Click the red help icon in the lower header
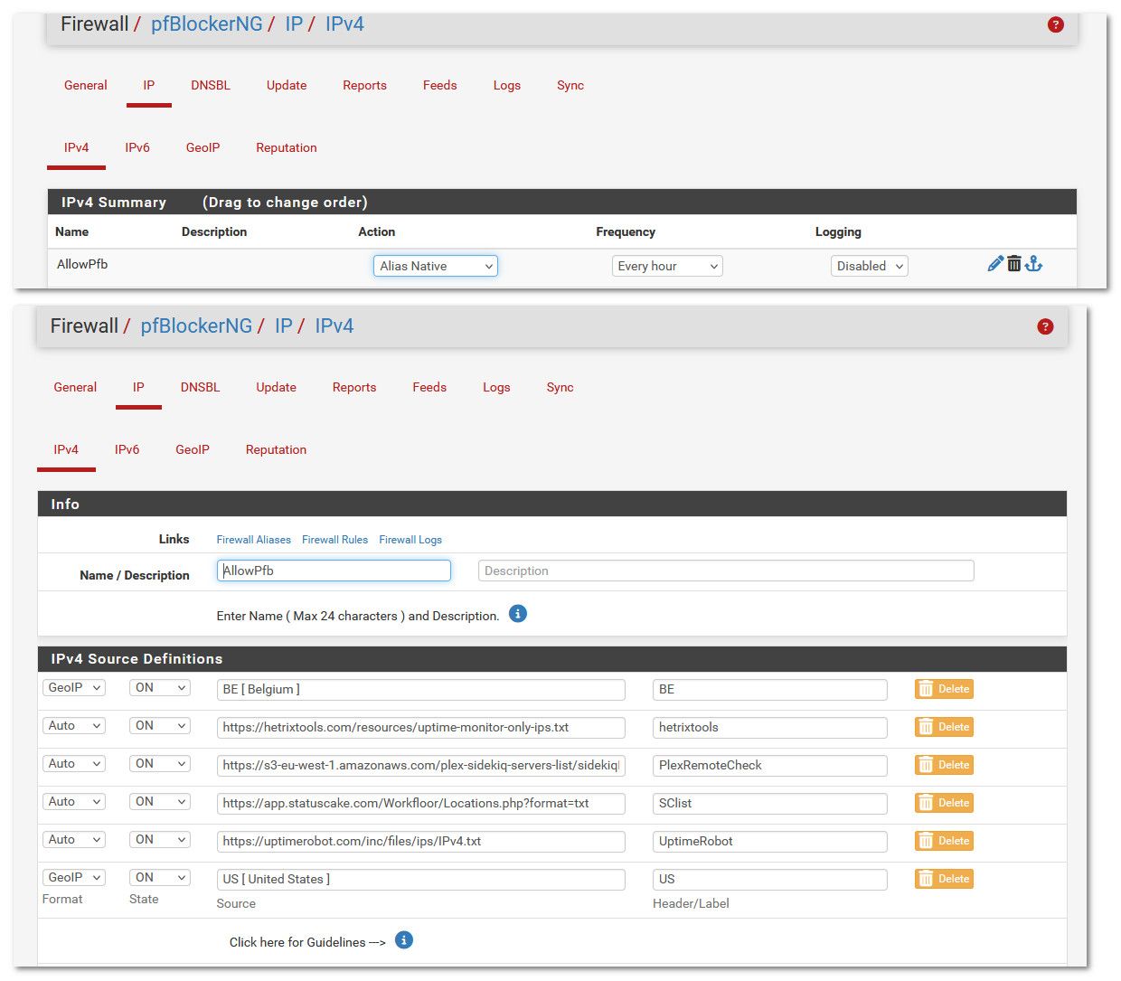Image resolution: width=1121 pixels, height=981 pixels. click(x=1045, y=326)
